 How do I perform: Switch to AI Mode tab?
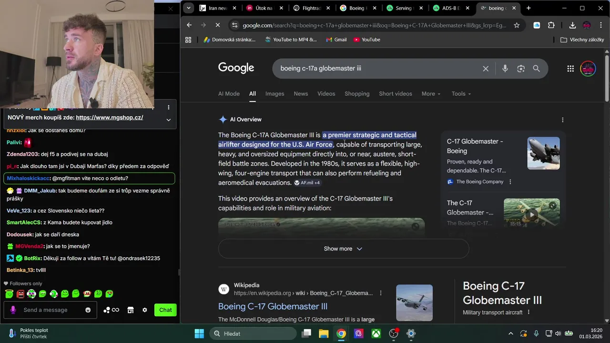click(x=229, y=94)
